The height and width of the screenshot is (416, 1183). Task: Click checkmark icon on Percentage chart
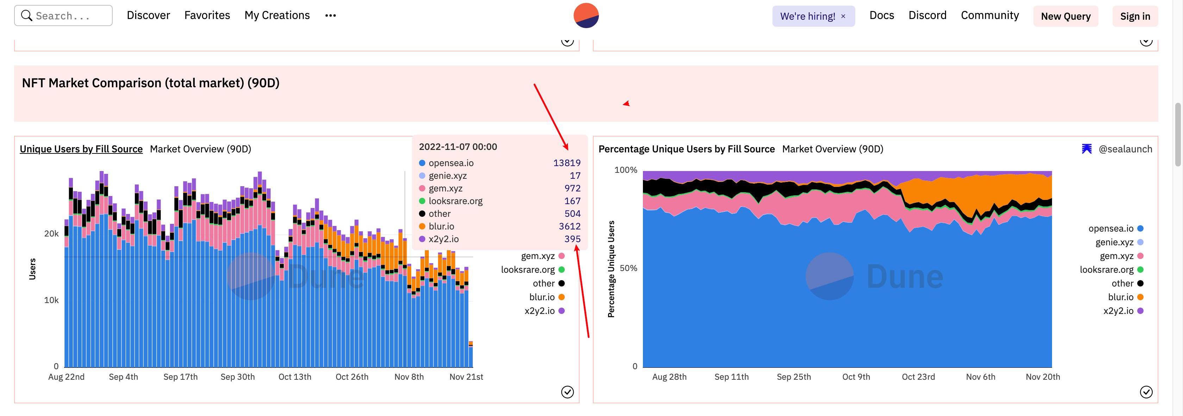coord(1146,392)
